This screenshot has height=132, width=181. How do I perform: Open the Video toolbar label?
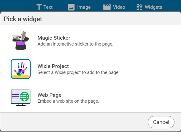(119, 7)
